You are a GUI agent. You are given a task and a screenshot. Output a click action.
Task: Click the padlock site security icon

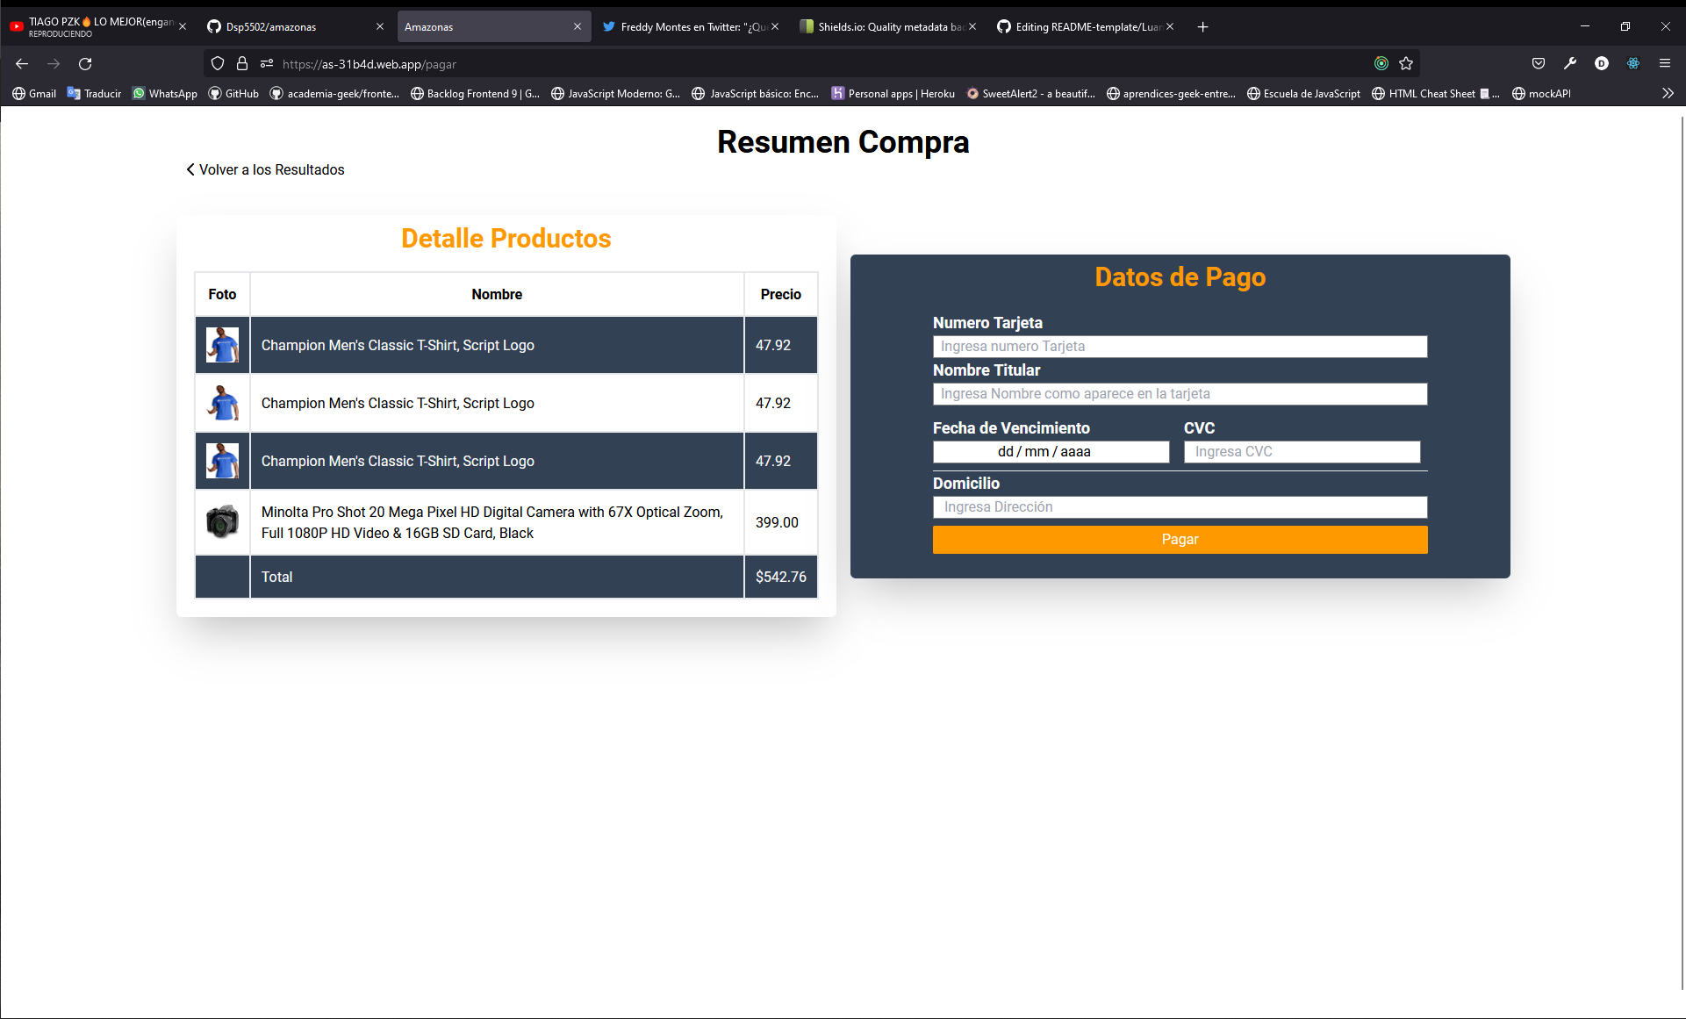pyautogui.click(x=242, y=64)
